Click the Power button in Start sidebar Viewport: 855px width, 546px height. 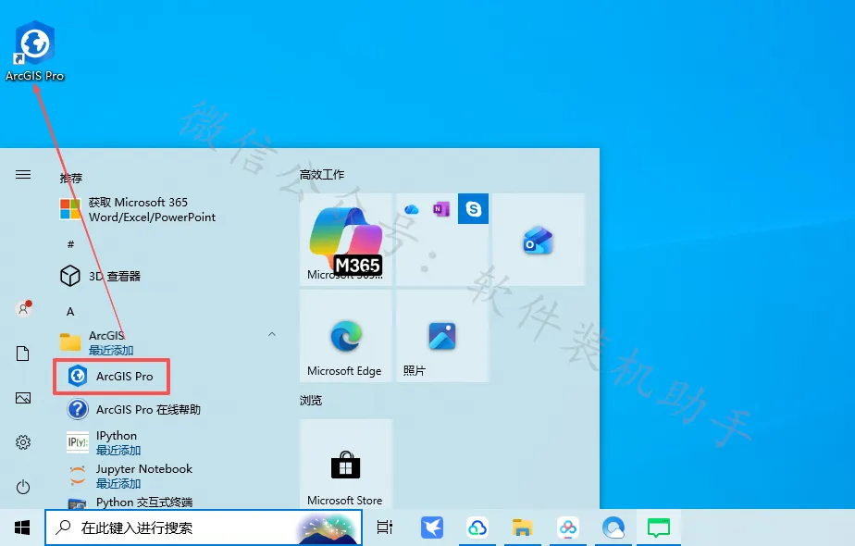click(23, 487)
